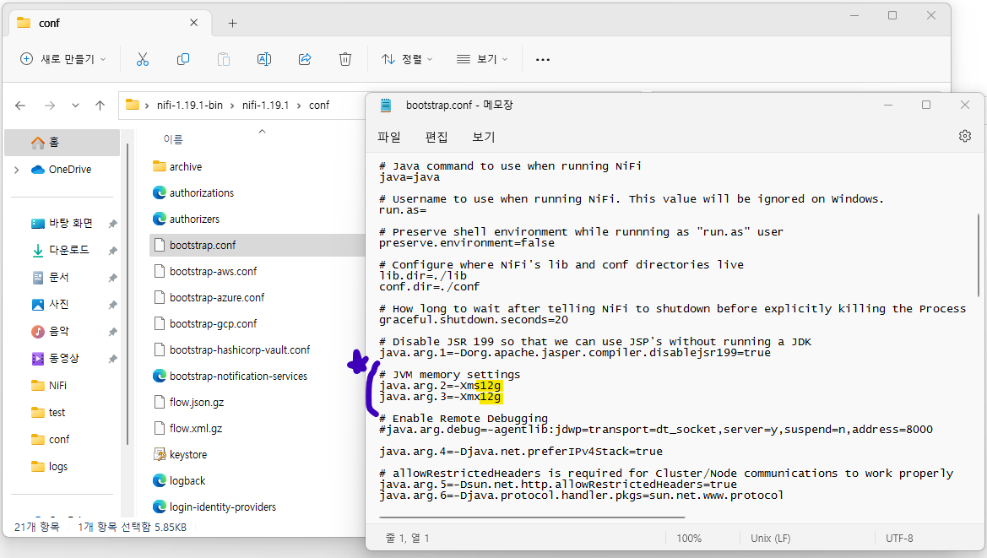This screenshot has width=987, height=558.
Task: Go up one folder with the up arrow
Action: (x=100, y=105)
